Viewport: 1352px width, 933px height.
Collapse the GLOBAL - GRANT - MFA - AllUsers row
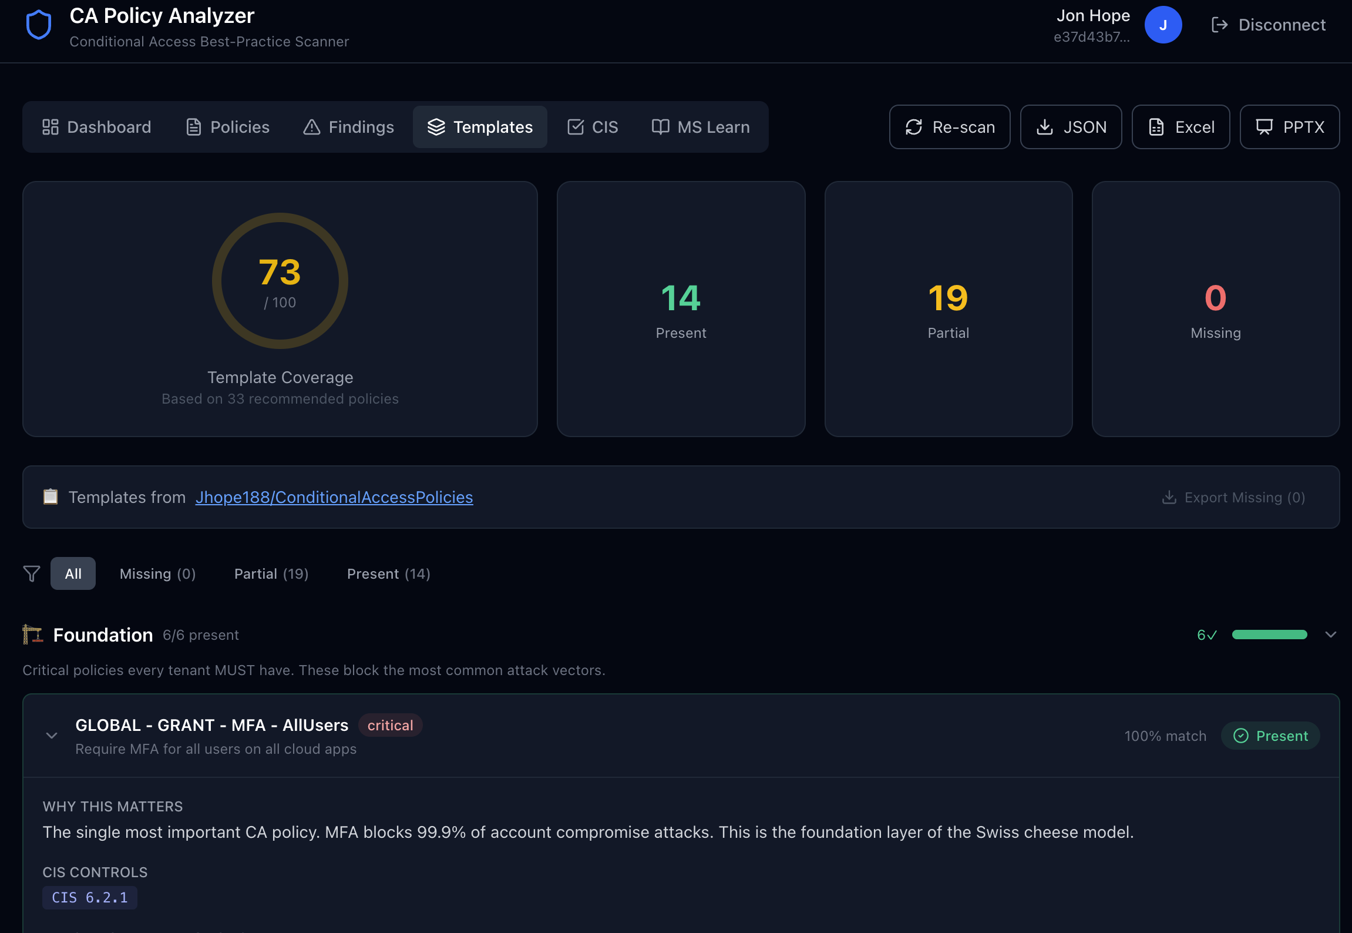52,736
